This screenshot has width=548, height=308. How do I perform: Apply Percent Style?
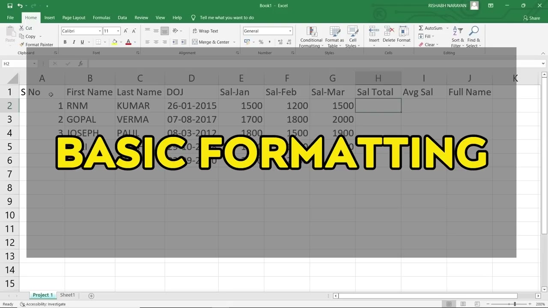261,42
